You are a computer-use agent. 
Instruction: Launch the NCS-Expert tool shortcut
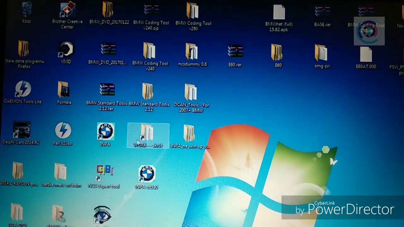(104, 177)
